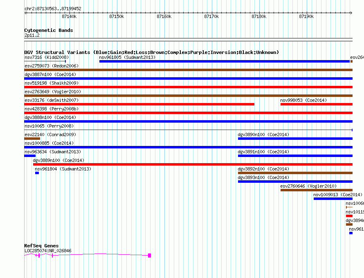Click the 87160k ruler position label
Screen dimensions: 364x278
[x=164, y=16]
